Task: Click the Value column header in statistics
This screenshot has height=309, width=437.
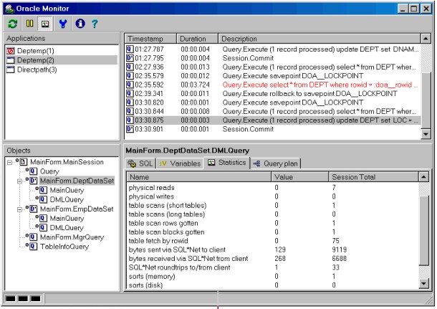Action: (x=299, y=177)
